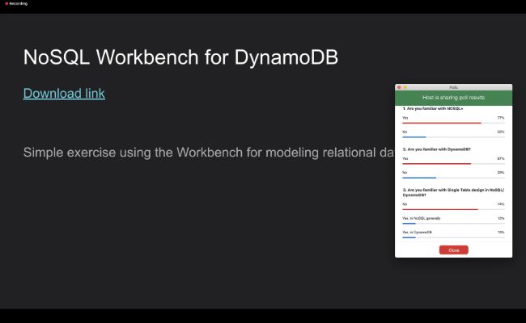Click the red Recording indicator dot

point(6,4)
